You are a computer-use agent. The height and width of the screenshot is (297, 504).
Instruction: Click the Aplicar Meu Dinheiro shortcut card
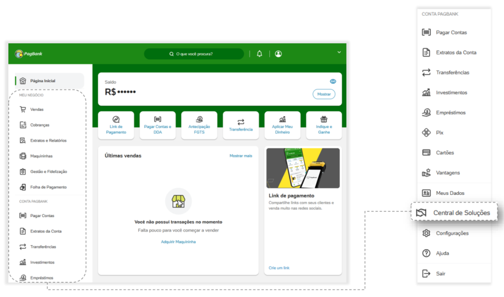(x=282, y=126)
